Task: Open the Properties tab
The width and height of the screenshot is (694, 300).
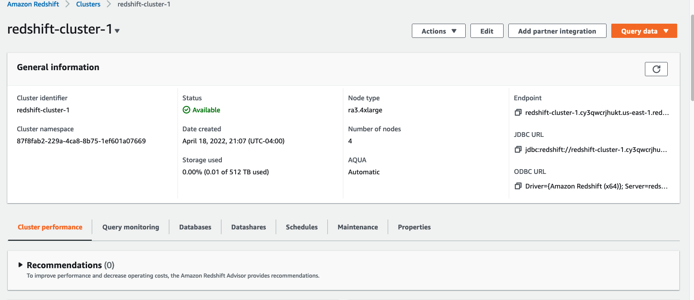Action: (x=414, y=227)
